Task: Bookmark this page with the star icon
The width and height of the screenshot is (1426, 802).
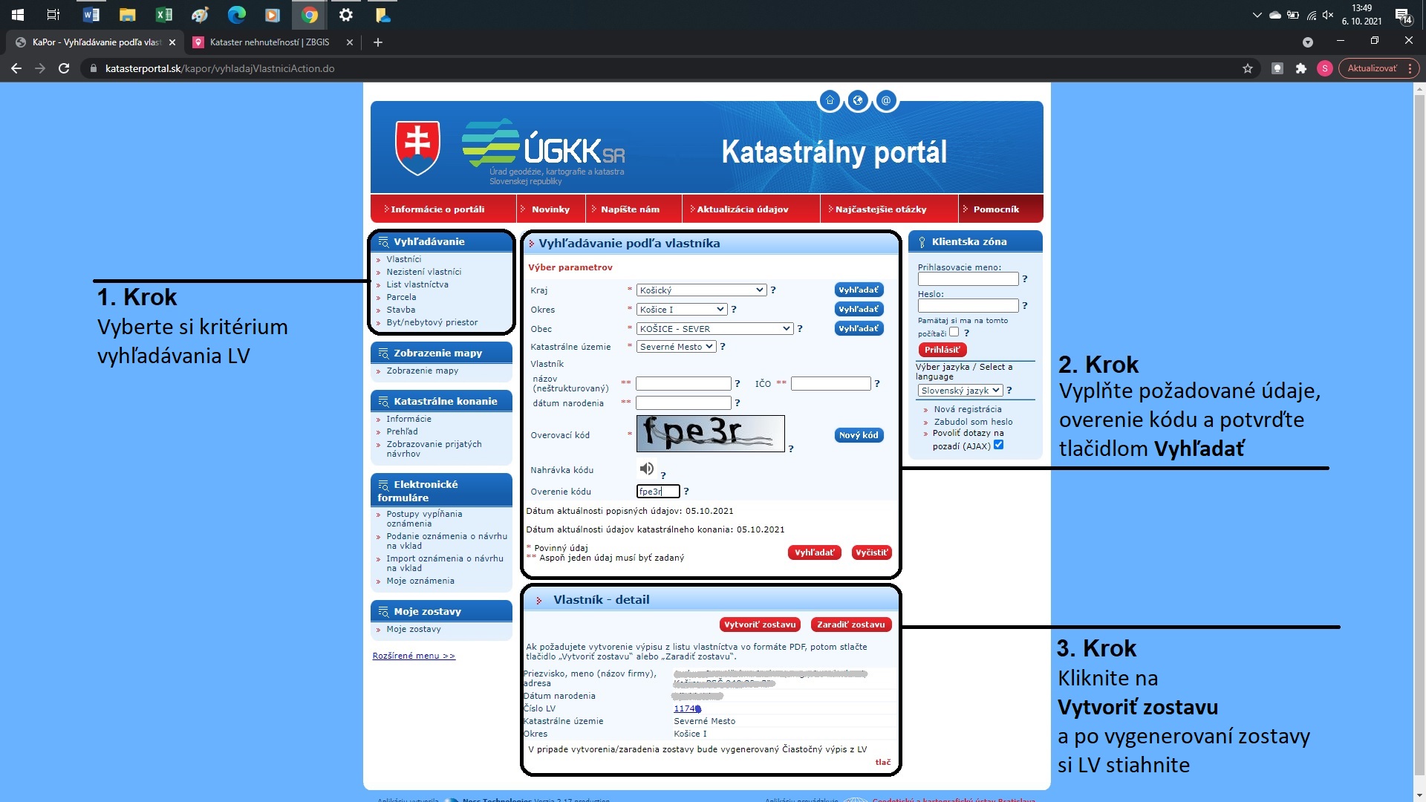Action: 1248,68
